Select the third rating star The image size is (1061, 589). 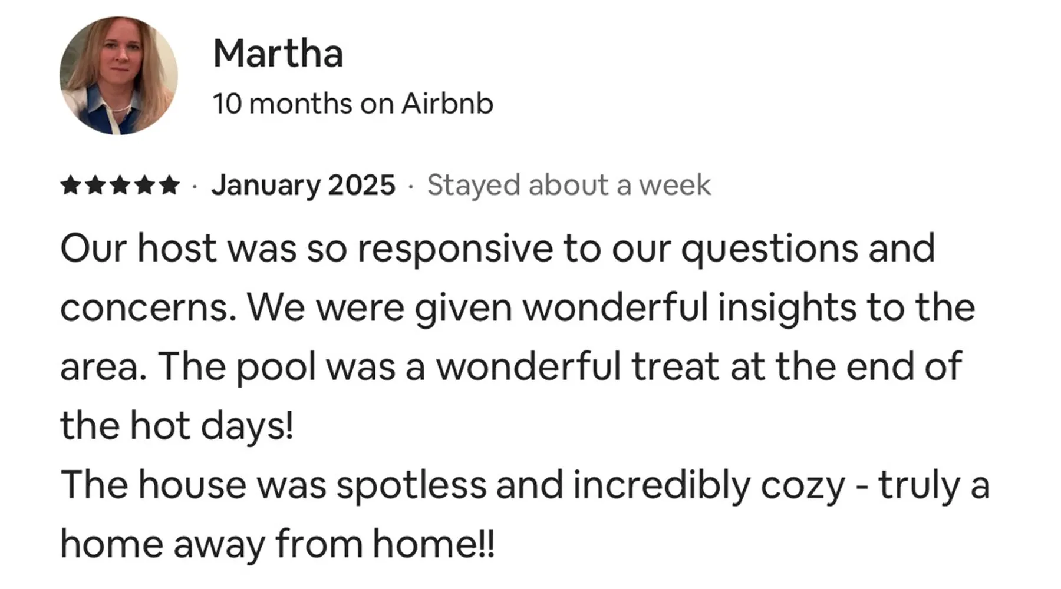[x=120, y=186]
